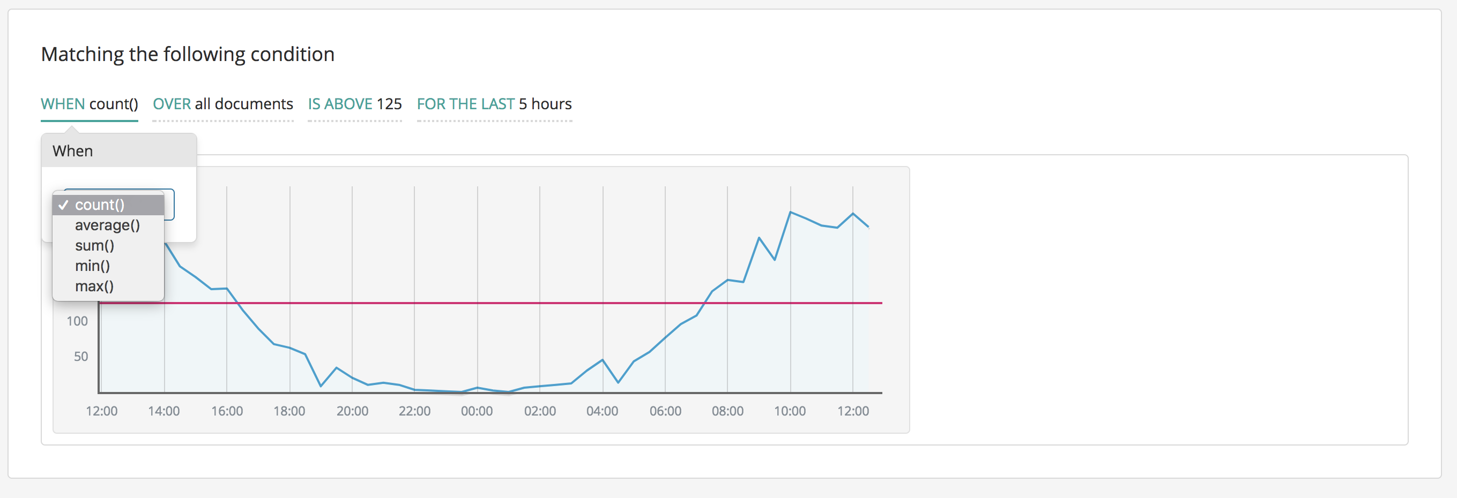This screenshot has width=1457, height=498.
Task: Pick sum() in the dropdown list
Action: tap(94, 245)
